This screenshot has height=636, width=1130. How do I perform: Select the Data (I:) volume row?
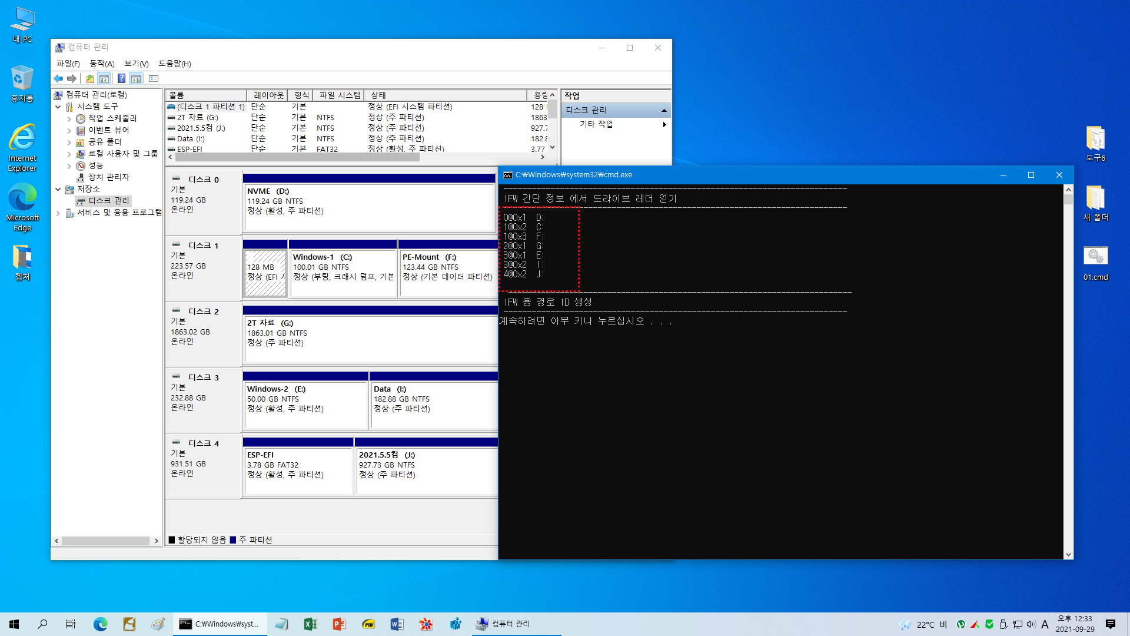[x=357, y=138]
